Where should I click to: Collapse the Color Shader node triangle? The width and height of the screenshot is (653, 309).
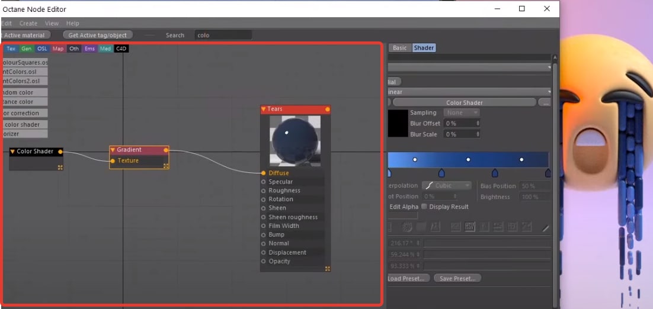(12, 152)
